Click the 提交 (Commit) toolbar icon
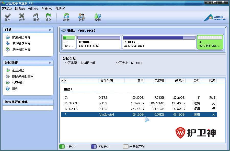Image resolution: width=230 pixels, height=151 pixels. click(8, 17)
